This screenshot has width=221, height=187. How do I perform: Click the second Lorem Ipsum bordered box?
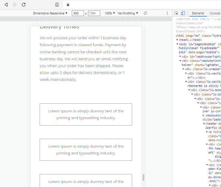pyautogui.click(x=86, y=150)
